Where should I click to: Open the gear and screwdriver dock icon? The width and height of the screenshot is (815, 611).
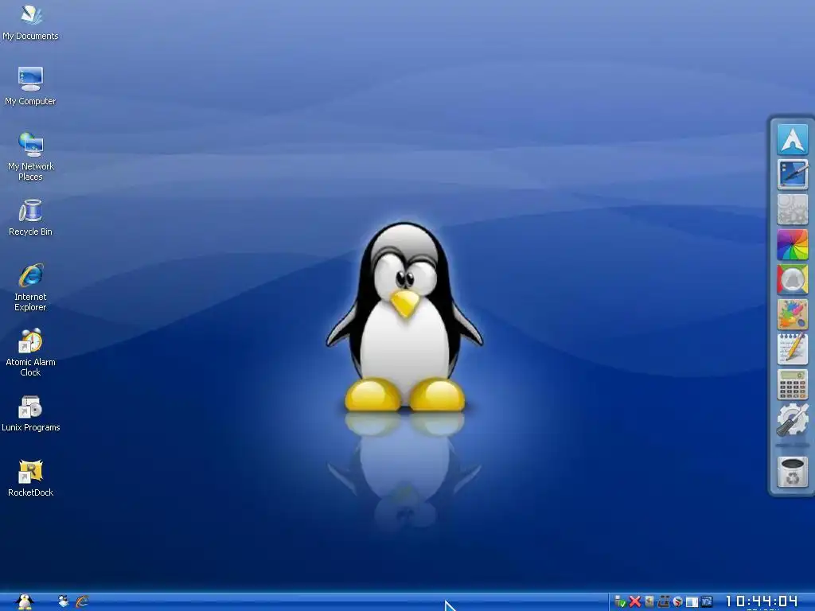pyautogui.click(x=792, y=419)
